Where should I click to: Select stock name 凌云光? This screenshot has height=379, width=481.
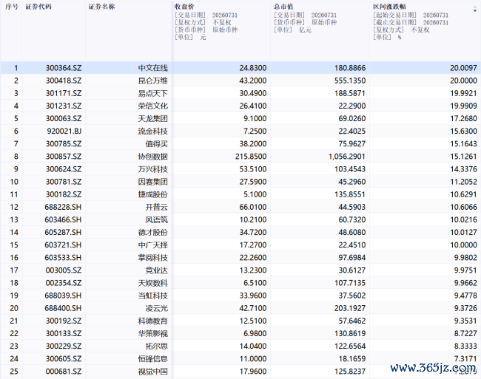coord(156,308)
